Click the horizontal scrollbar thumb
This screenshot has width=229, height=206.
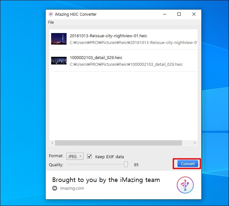click(118, 143)
